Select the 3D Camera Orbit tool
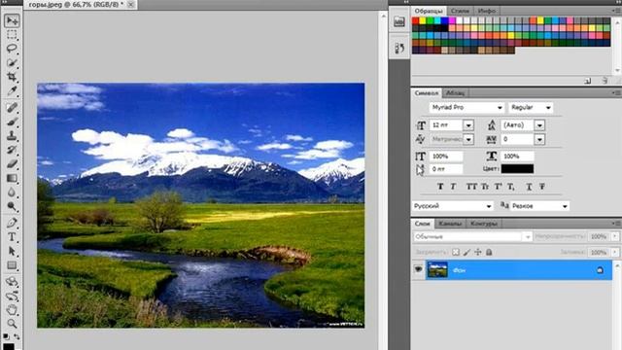Viewport: 622px width, 350px height. 12,296
